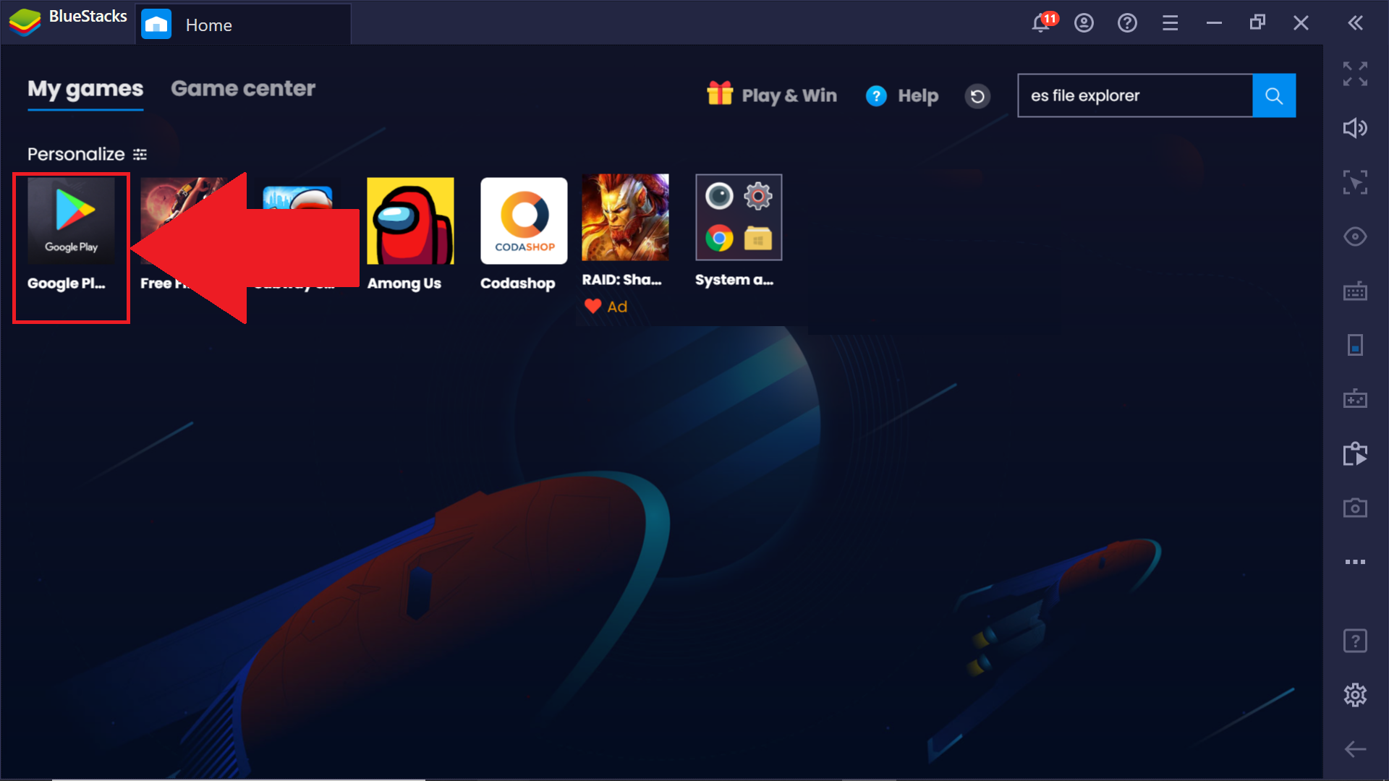
Task: Click the Codashop app name
Action: (517, 283)
